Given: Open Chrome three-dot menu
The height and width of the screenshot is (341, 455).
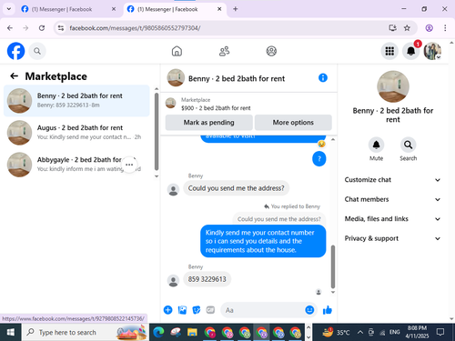Looking at the screenshot, I should click(x=445, y=28).
